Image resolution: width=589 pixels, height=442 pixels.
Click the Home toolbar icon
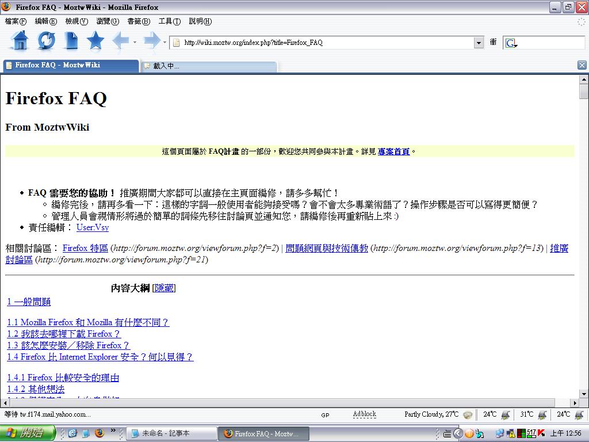[20, 41]
